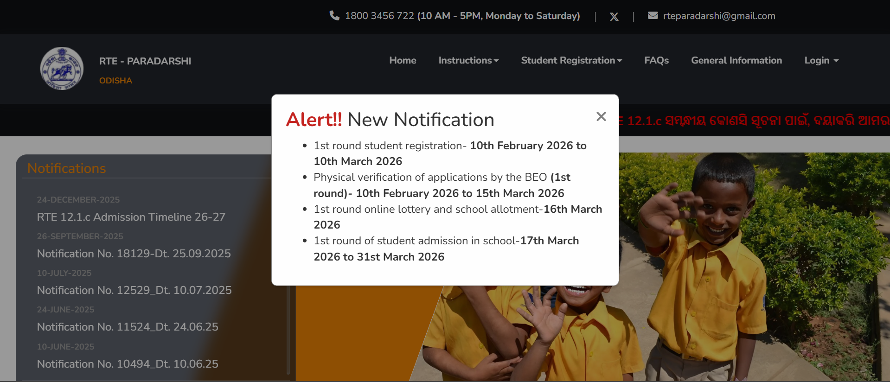Viewport: 890px width, 382px height.
Task: View Notification No. 12529 dated 10.07.2025
Action: tap(134, 290)
